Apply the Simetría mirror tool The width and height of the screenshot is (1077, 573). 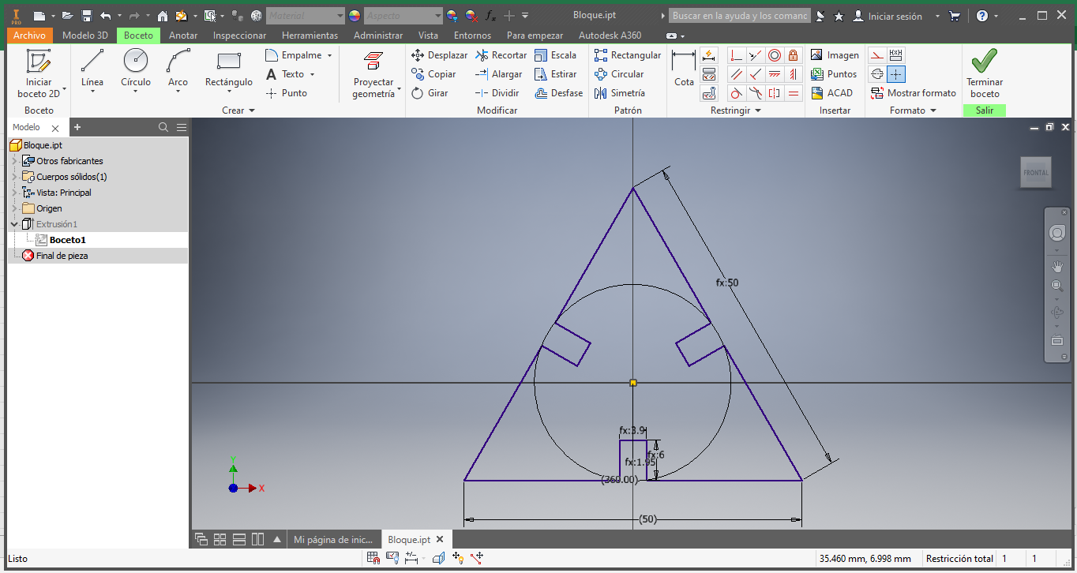tap(620, 93)
